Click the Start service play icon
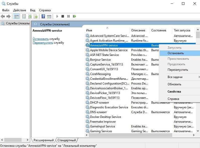The width and height of the screenshot is (200, 148). pos(57,16)
